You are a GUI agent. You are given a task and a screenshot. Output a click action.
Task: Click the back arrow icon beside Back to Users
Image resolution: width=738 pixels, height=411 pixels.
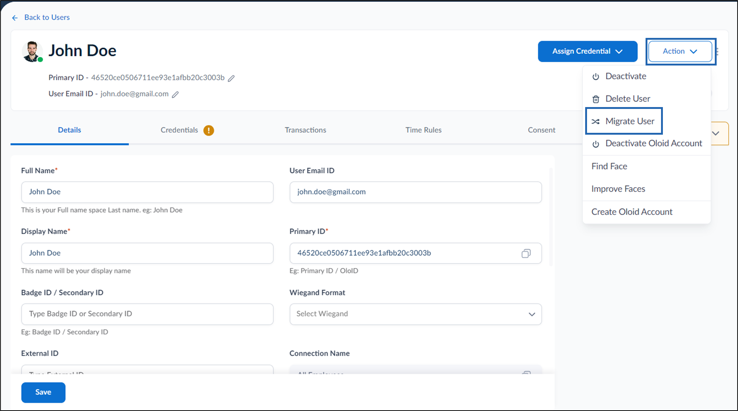15,18
